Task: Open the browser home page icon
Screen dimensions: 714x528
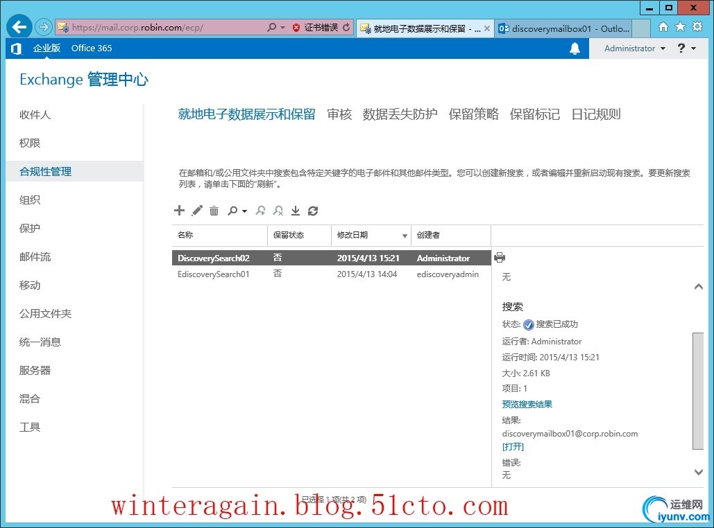Action: pos(663,27)
